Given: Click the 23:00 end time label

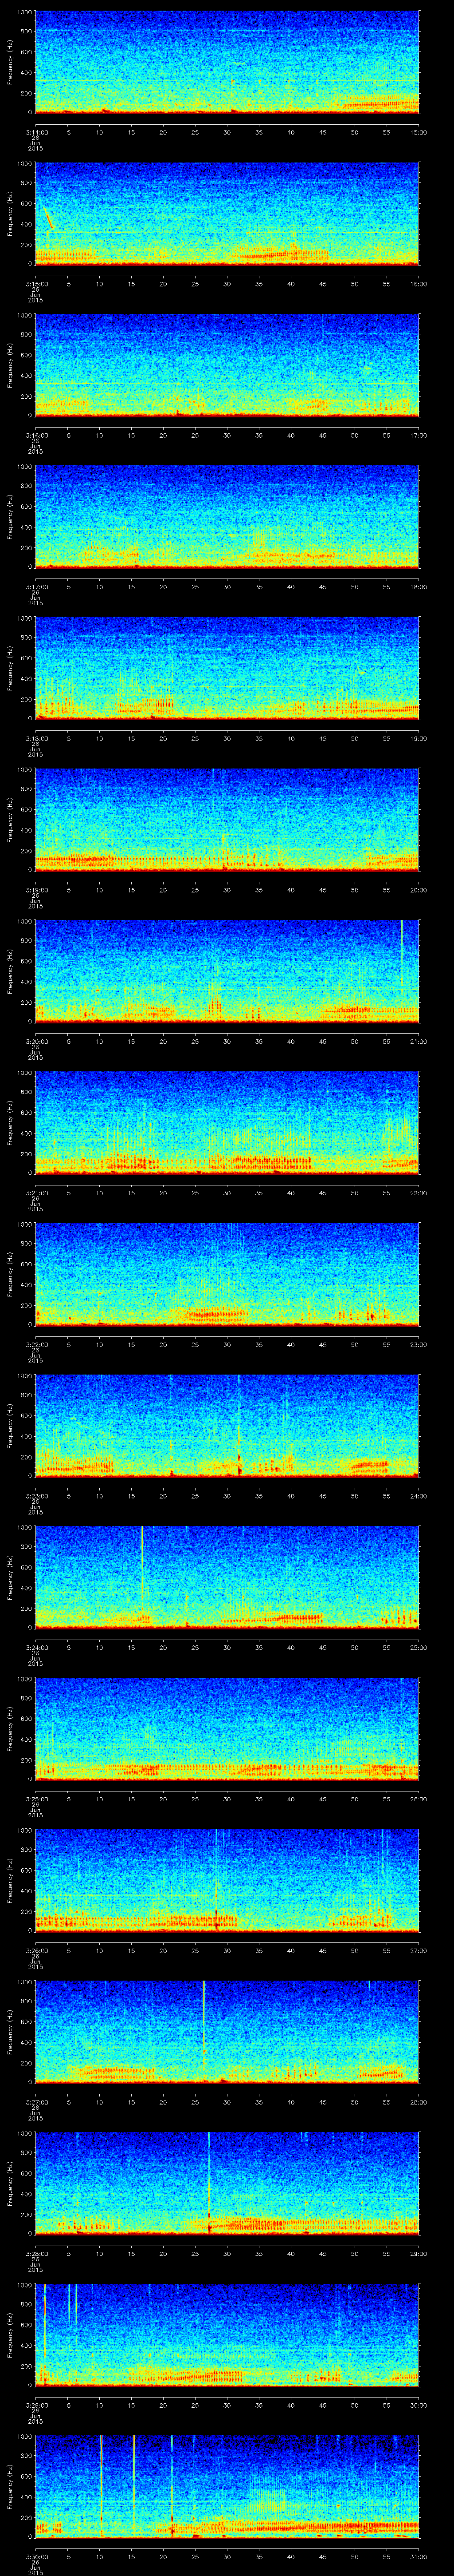Looking at the screenshot, I should click(419, 1344).
